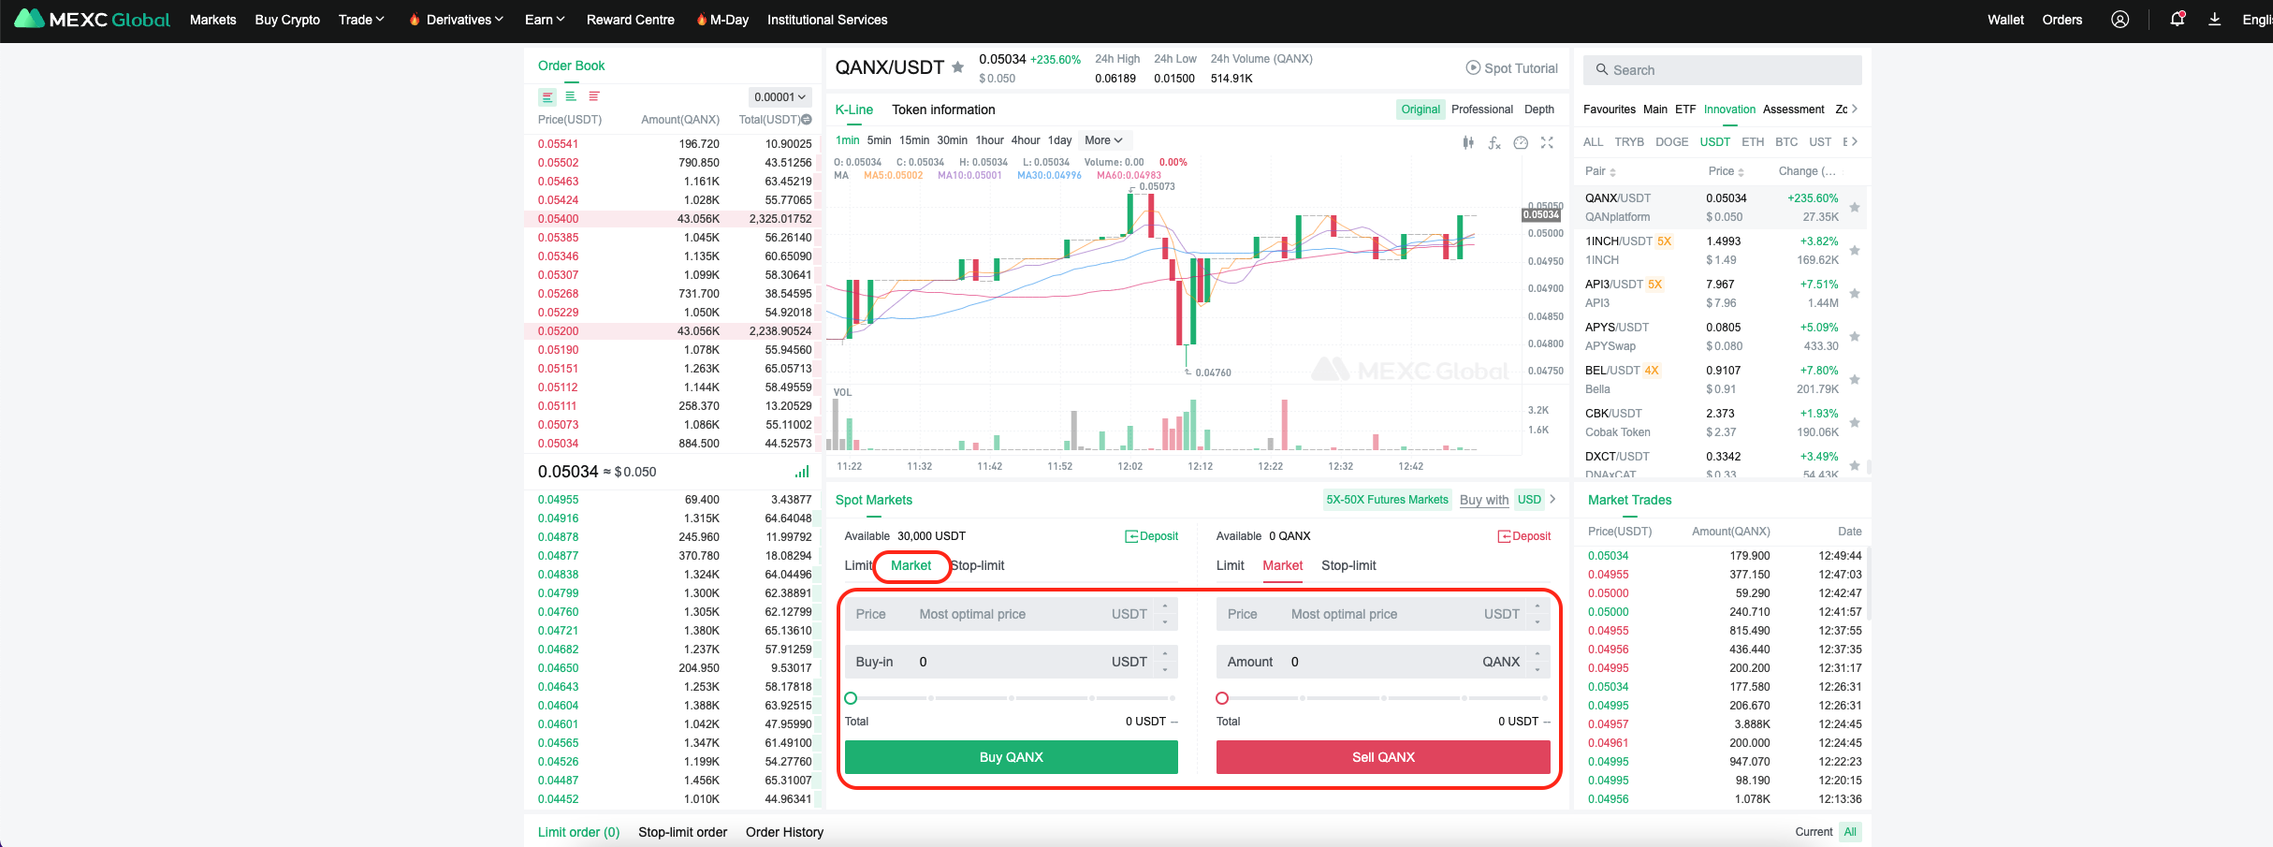This screenshot has width=2273, height=847.
Task: Show more quote currency filters with the arrow
Action: 1854,142
